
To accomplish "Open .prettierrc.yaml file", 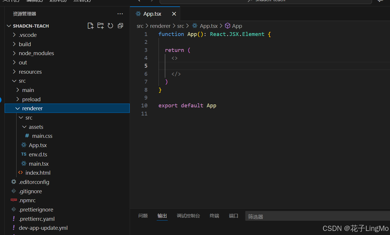I will [x=37, y=219].
